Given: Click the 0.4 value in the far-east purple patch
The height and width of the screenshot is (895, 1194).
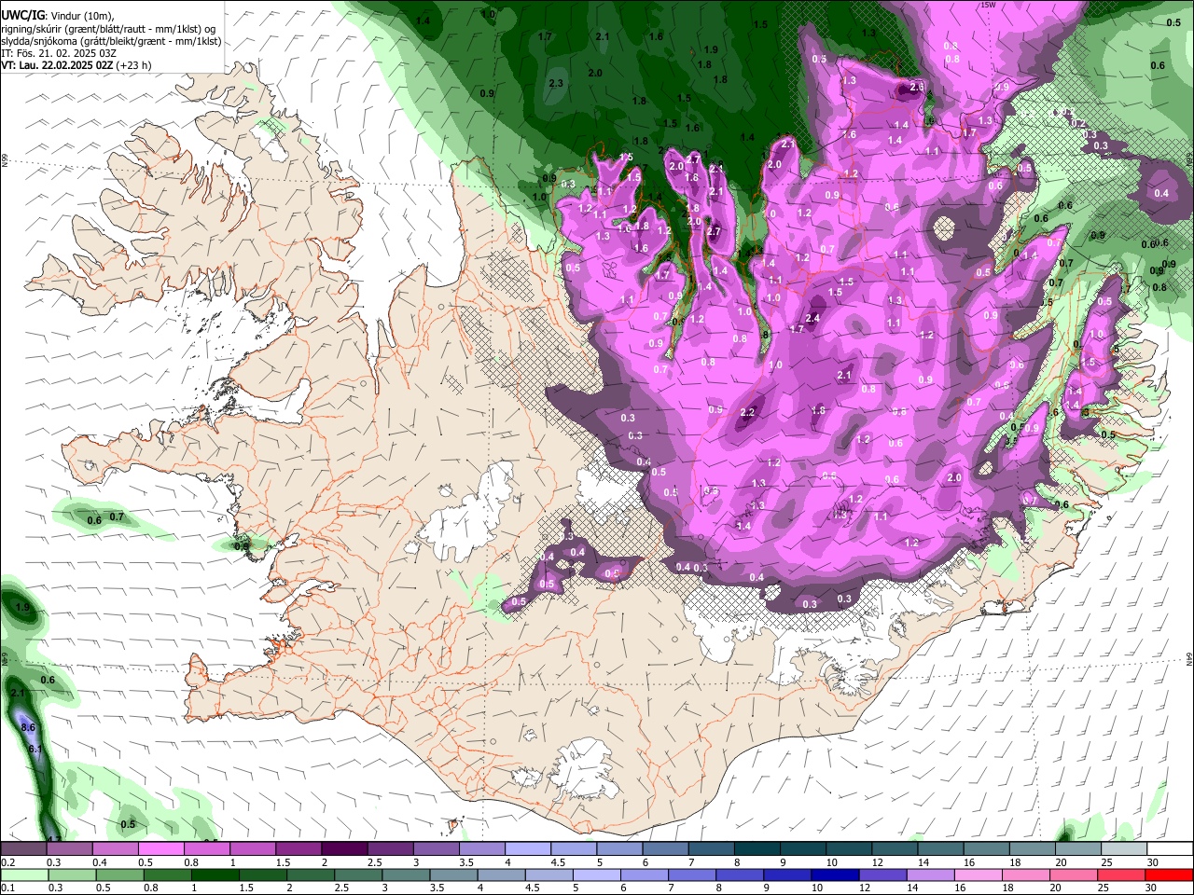Looking at the screenshot, I should pyautogui.click(x=1161, y=193).
